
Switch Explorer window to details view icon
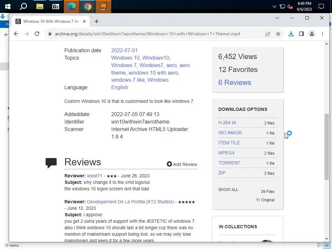(320, 245)
